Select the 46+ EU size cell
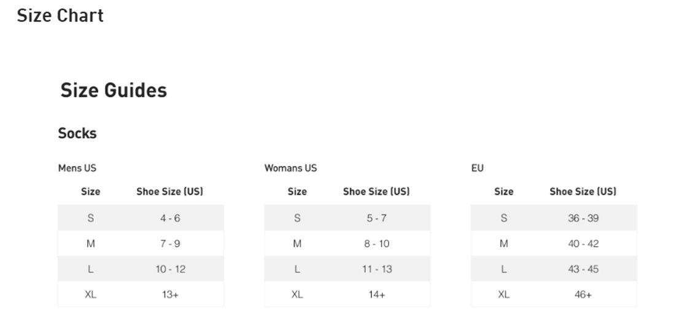This screenshot has width=682, height=324. [x=583, y=295]
